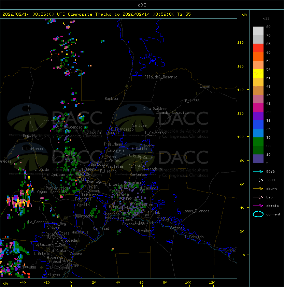The image size is (284, 287).
Task: Click the 'Agrelo' label
Action: click(83, 205)
